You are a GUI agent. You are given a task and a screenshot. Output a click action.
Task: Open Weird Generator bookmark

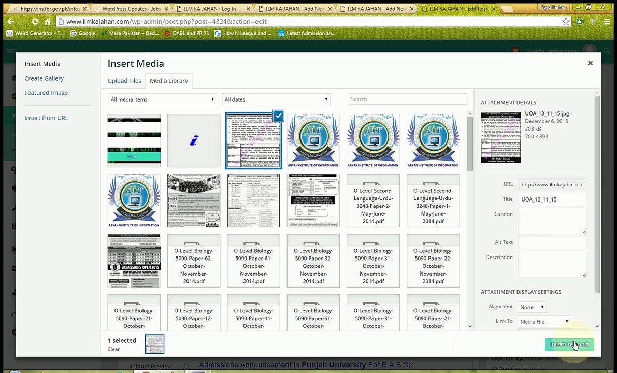[35, 33]
